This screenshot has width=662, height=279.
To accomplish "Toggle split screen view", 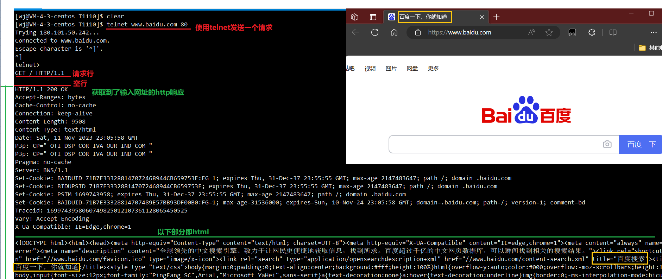I will tap(613, 32).
